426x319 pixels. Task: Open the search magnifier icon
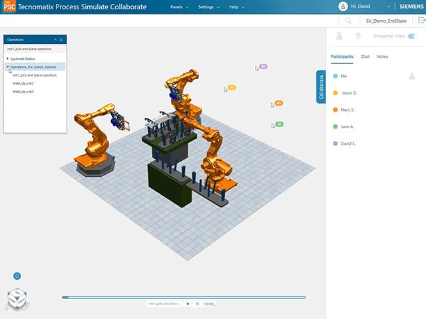pos(348,21)
